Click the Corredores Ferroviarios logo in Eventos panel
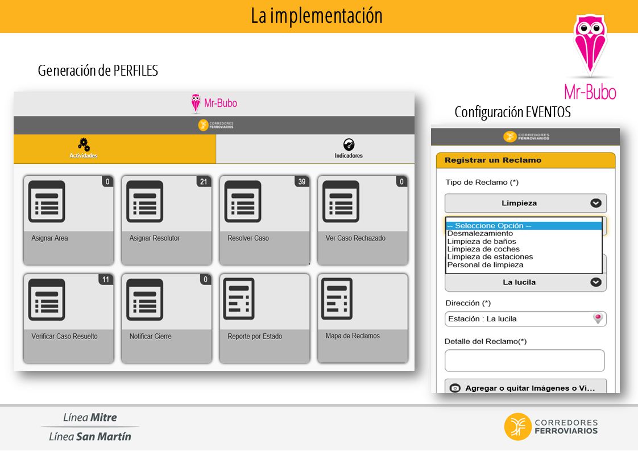This screenshot has width=638, height=451. pos(526,136)
